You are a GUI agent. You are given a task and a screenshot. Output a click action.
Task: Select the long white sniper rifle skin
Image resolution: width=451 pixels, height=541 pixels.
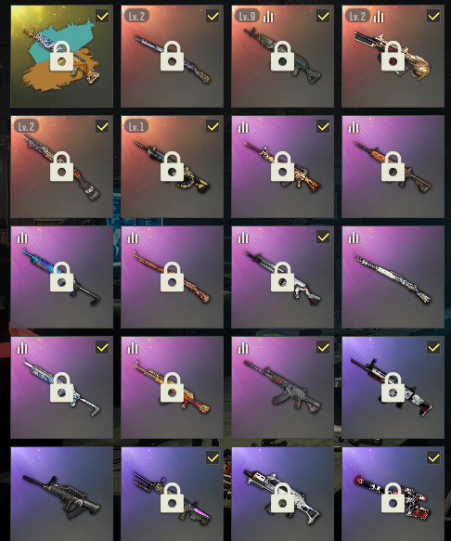click(x=393, y=277)
